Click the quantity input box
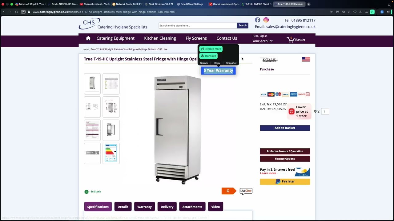The height and width of the screenshot is (221, 394). pyautogui.click(x=325, y=111)
